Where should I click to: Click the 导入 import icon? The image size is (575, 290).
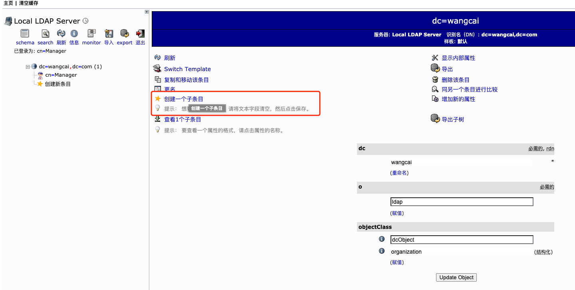(108, 34)
